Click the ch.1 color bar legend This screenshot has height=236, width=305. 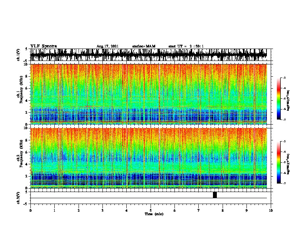[x=279, y=99]
